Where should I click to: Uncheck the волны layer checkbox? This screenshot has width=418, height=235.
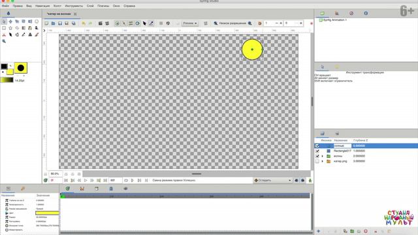(317, 156)
